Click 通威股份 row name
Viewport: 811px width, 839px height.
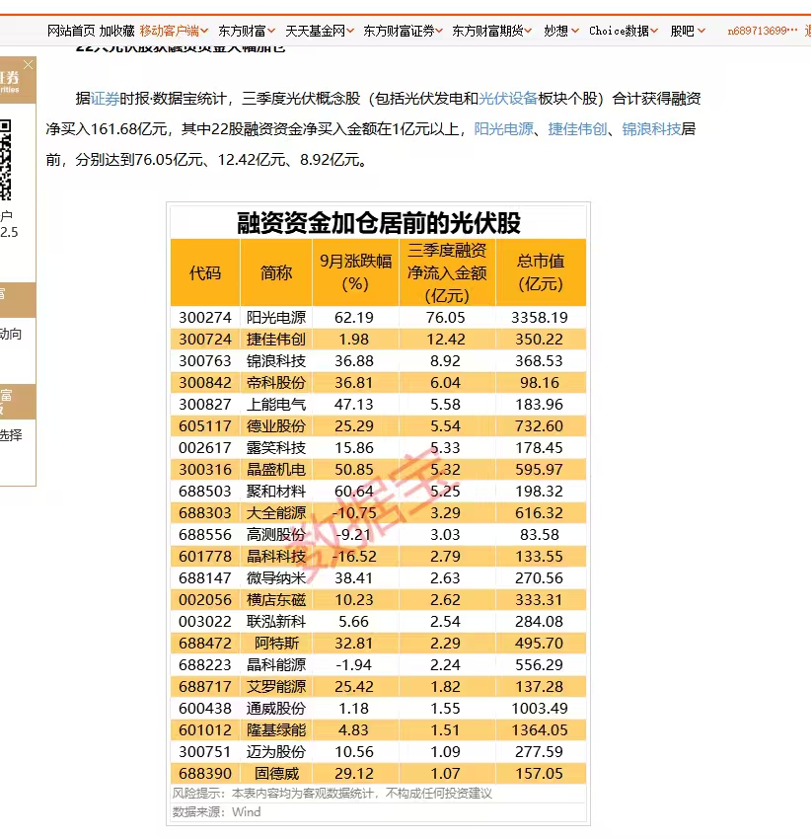(x=276, y=709)
